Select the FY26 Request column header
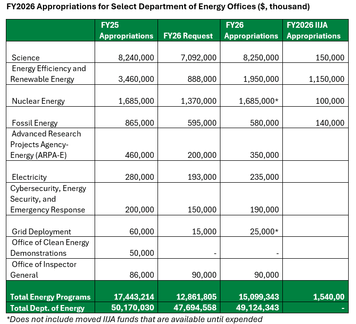The image size is (356, 324). click(x=188, y=36)
